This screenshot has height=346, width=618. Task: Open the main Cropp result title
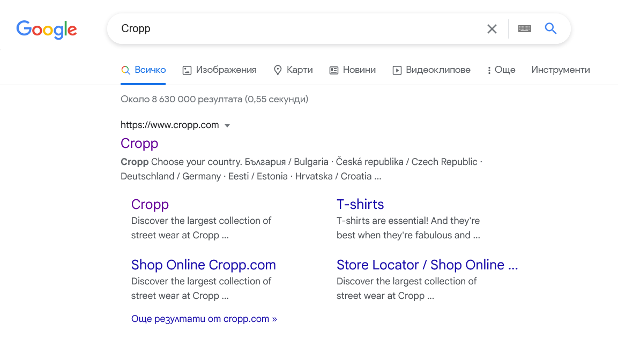pyautogui.click(x=139, y=144)
